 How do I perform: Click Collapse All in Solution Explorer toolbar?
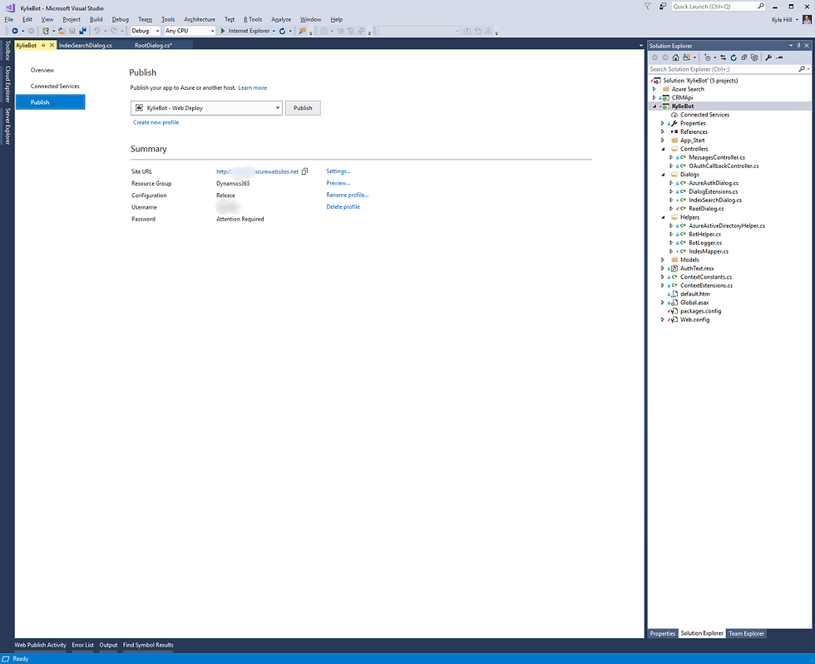pyautogui.click(x=744, y=57)
